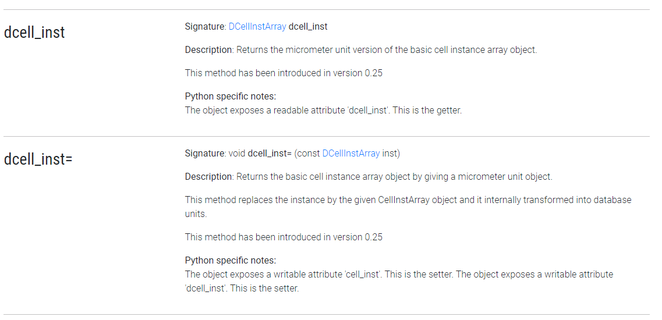Click 'Python specific notes' under dcell_inst getter
Screen dimensions: 662x320
pos(231,96)
